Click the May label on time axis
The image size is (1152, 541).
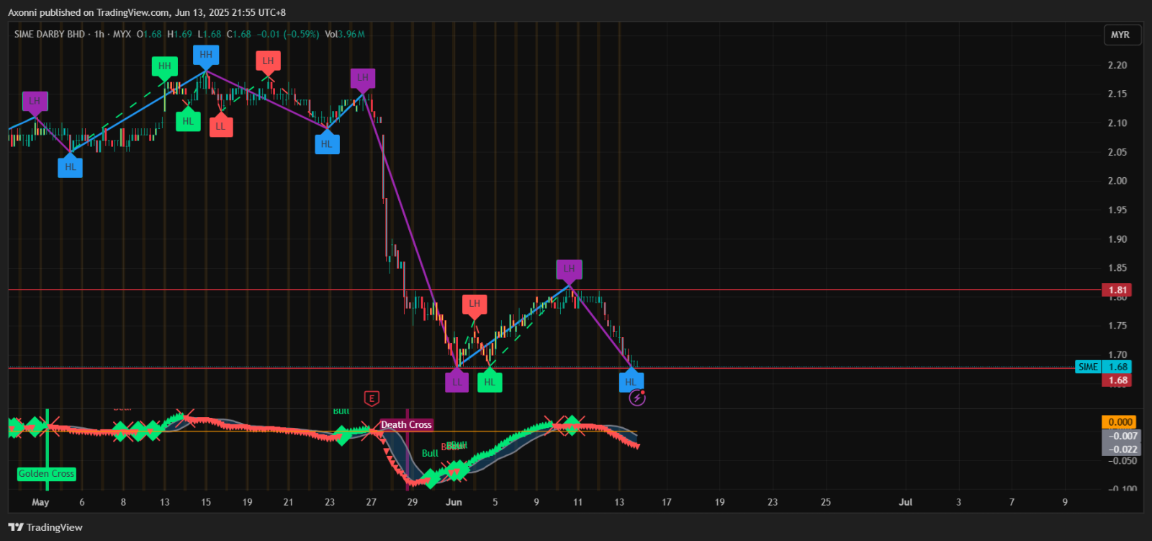pyautogui.click(x=40, y=502)
